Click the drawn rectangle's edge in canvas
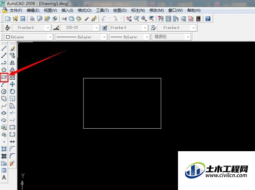255x190 pixels. tap(122, 78)
